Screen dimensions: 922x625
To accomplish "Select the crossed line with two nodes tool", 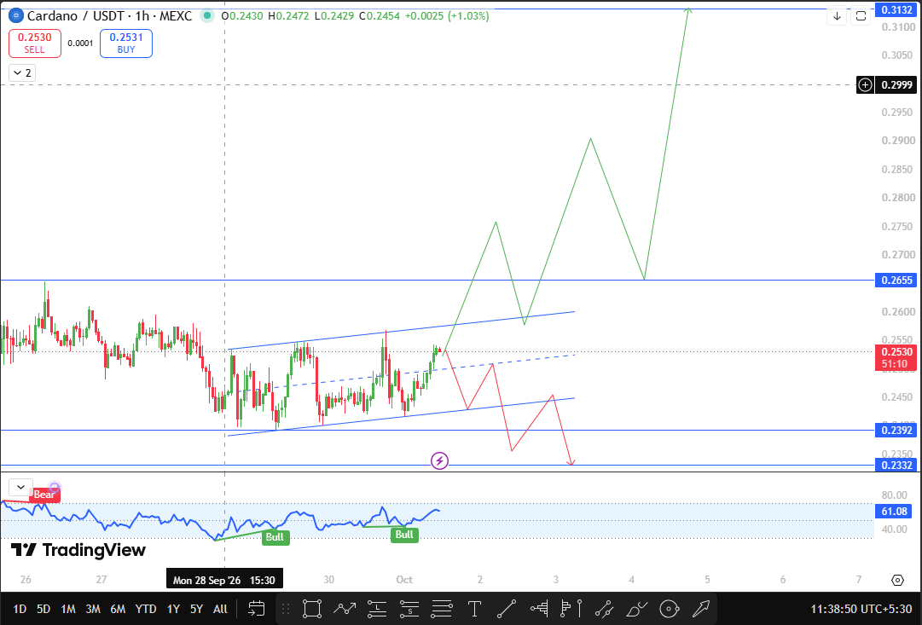I will (604, 609).
